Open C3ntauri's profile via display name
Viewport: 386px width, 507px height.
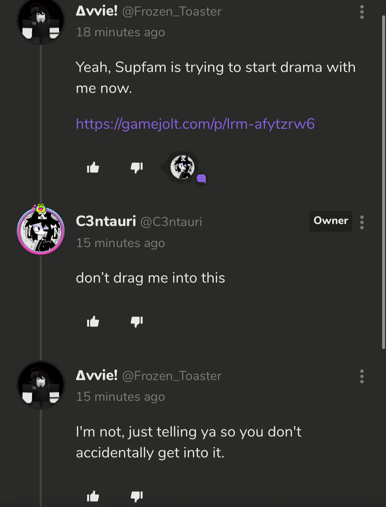[x=106, y=221]
